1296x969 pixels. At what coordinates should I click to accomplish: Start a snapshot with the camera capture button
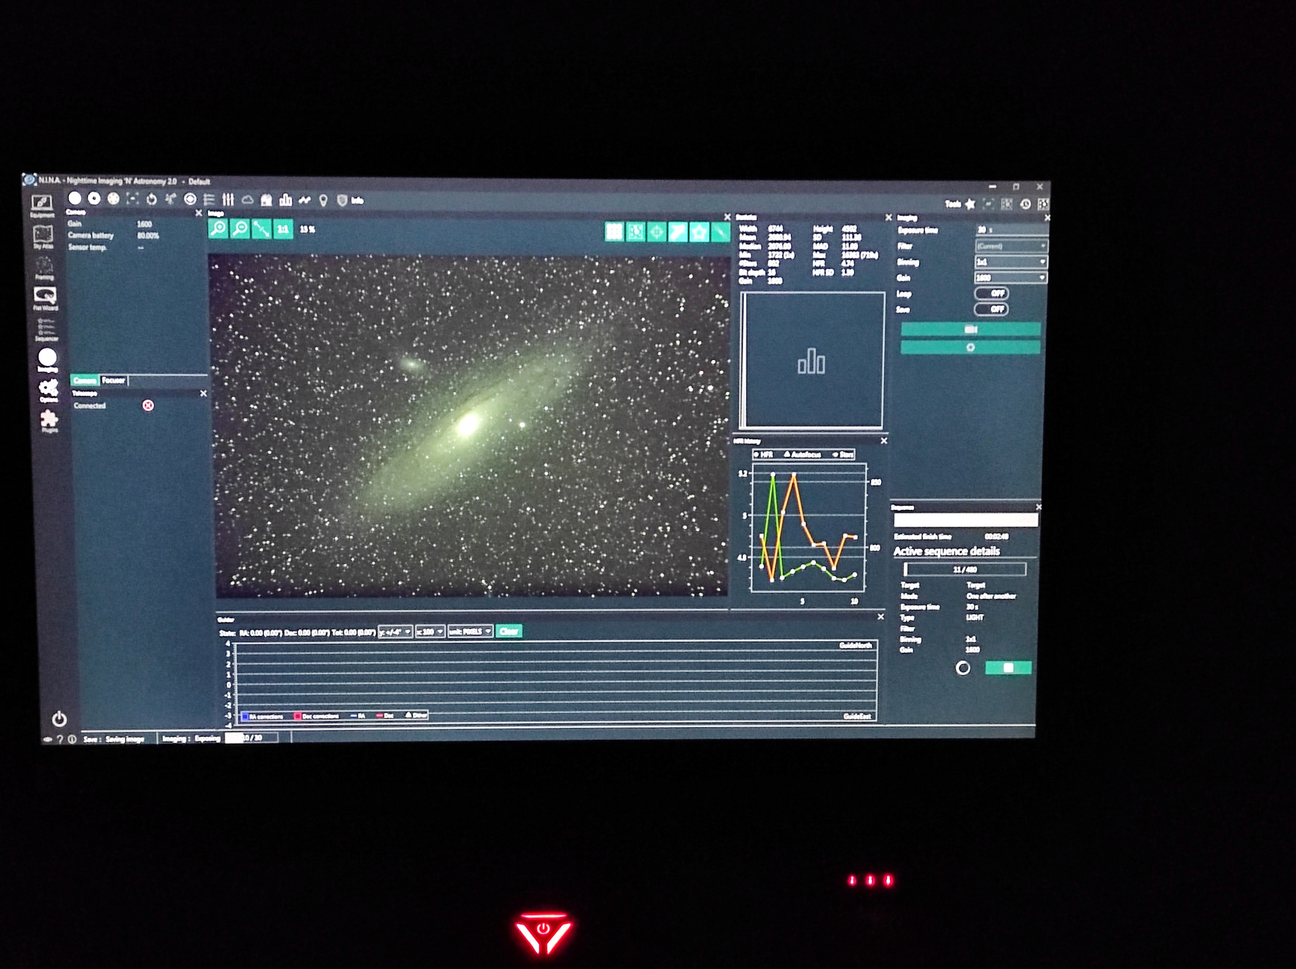click(x=971, y=329)
